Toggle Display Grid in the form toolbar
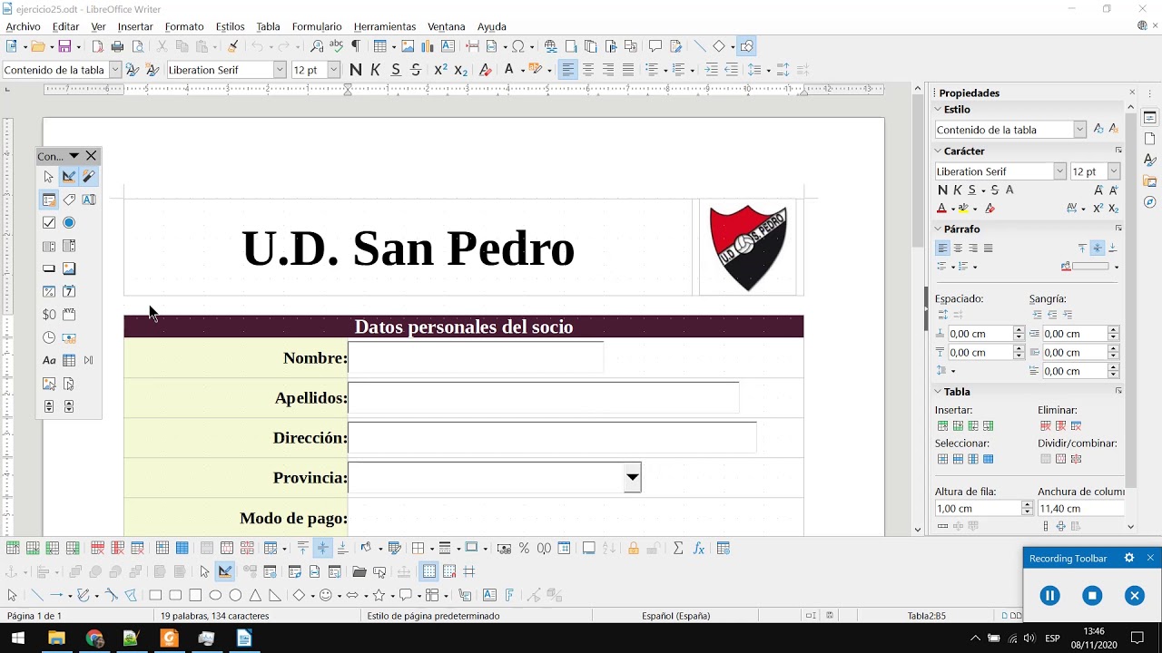This screenshot has width=1162, height=653. coord(428,571)
